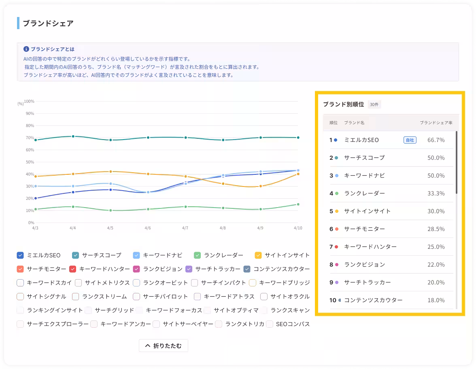The width and height of the screenshot is (476, 369).
Task: Check the サイトシグナル checkbox
Action: (x=20, y=297)
